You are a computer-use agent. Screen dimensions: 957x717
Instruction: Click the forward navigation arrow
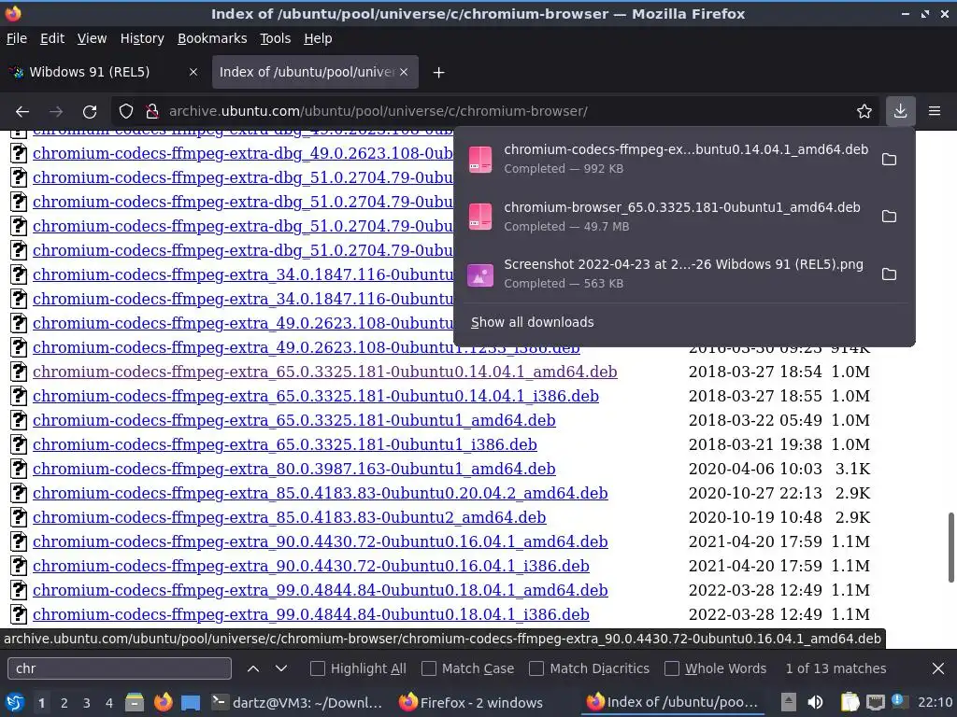coord(56,112)
